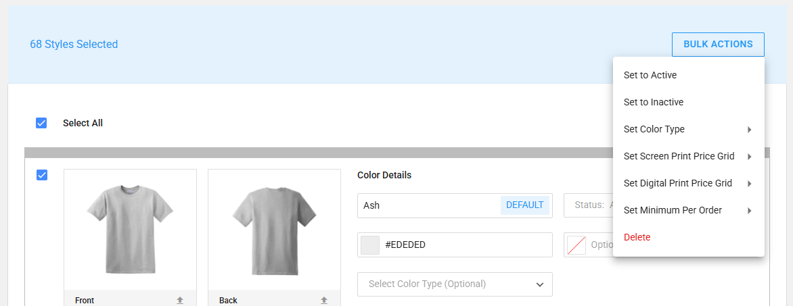Click the empty optional color slash swatch
The image size is (793, 306).
[x=576, y=245]
